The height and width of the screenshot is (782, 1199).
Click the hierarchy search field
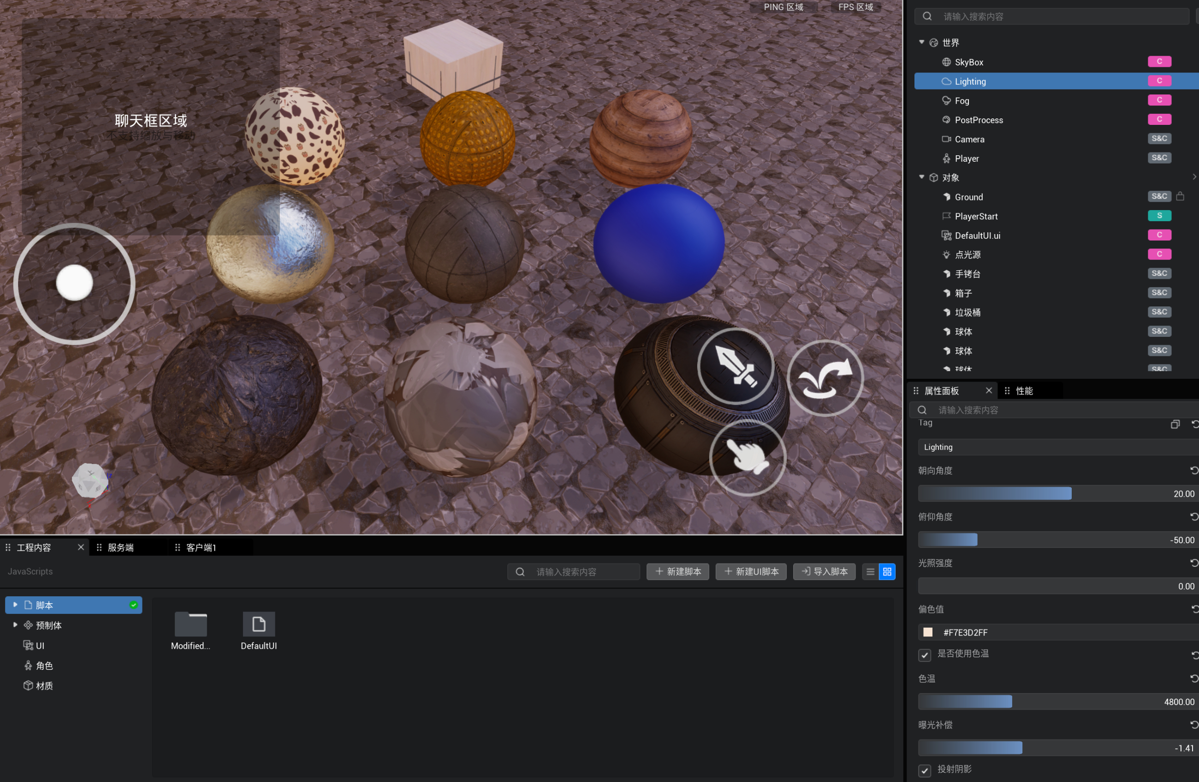1052,16
